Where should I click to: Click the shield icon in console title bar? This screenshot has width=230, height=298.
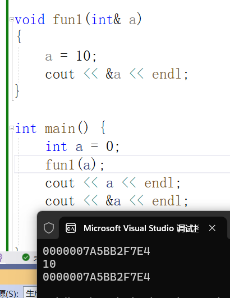pyautogui.click(x=49, y=227)
